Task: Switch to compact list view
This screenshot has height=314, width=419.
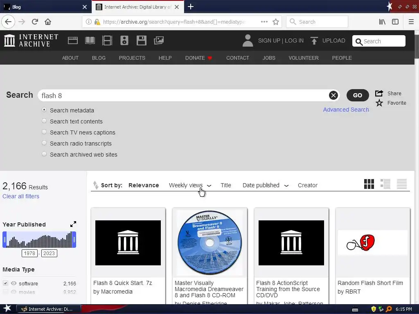Action: pos(402,184)
